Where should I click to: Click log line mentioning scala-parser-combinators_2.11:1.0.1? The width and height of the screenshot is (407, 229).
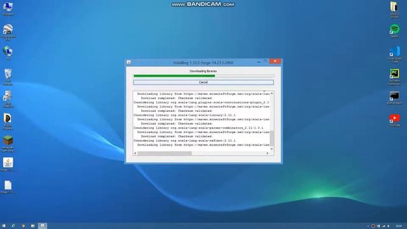pos(198,128)
